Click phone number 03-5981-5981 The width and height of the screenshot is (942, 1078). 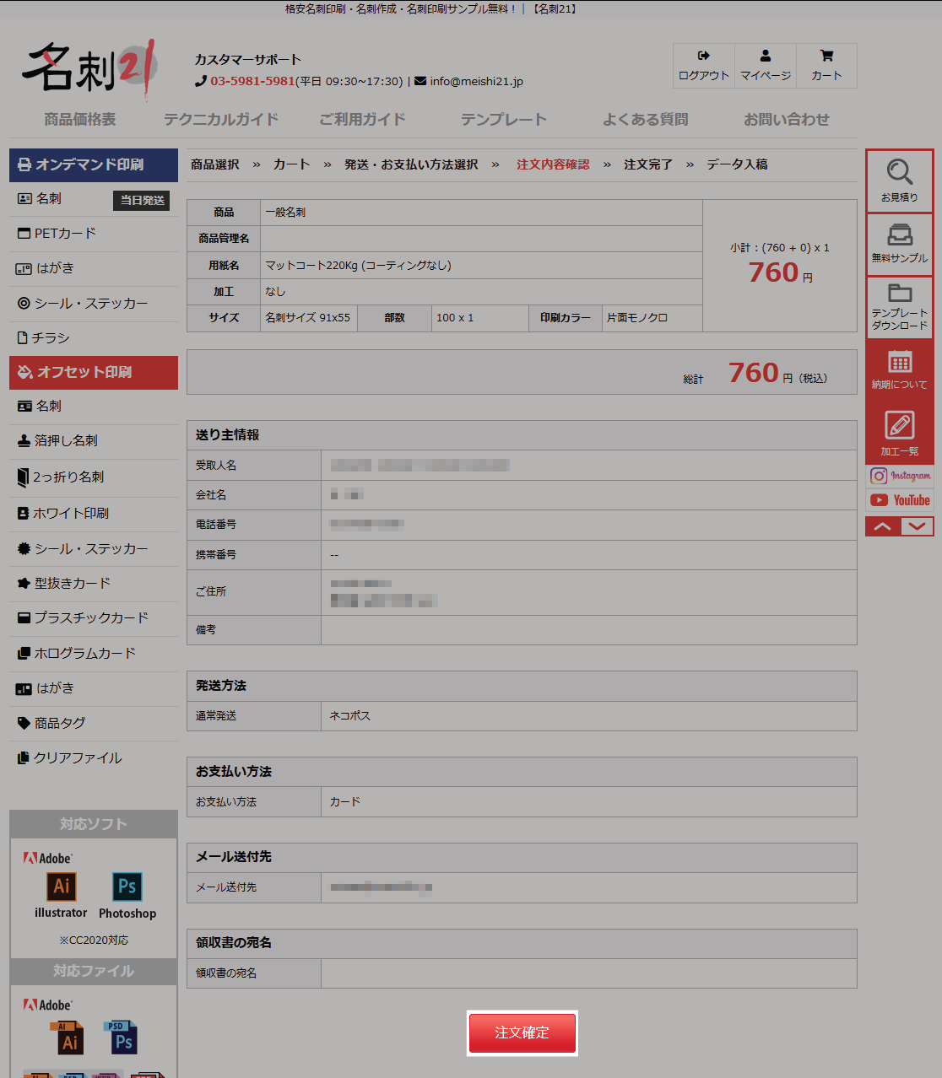[x=252, y=82]
